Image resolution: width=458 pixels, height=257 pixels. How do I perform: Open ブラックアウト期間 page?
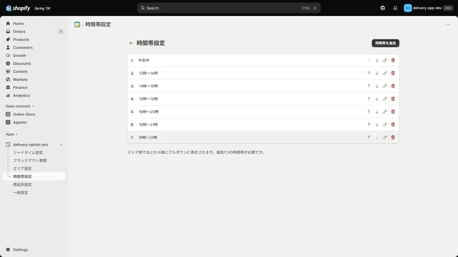click(x=30, y=160)
